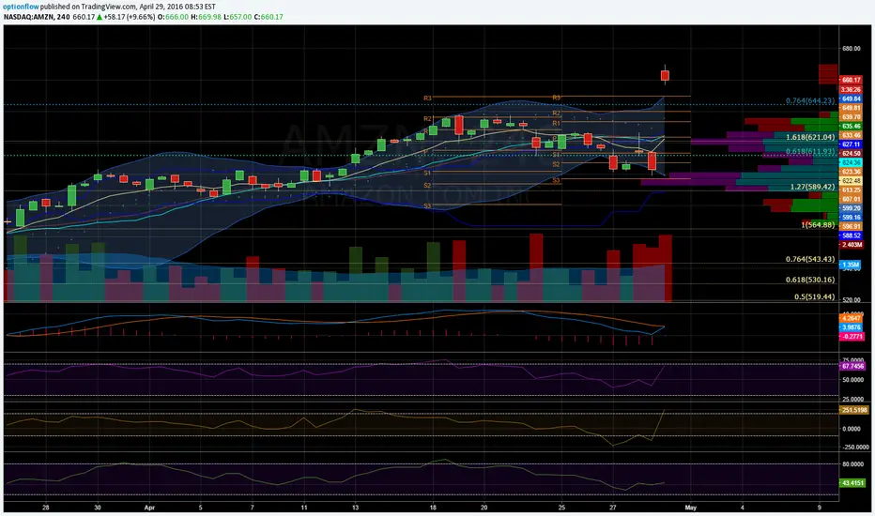Screen dimensions: 875x516
Task: Click the 251.5198 CCI value label
Action: (854, 410)
